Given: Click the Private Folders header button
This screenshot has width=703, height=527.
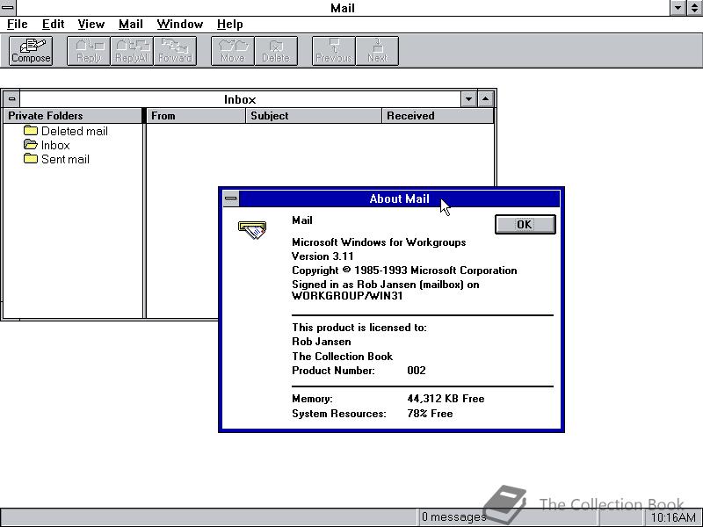Looking at the screenshot, I should pyautogui.click(x=72, y=116).
